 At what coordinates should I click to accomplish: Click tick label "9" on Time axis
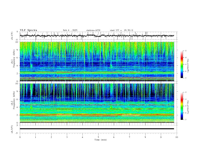coord(161,137)
